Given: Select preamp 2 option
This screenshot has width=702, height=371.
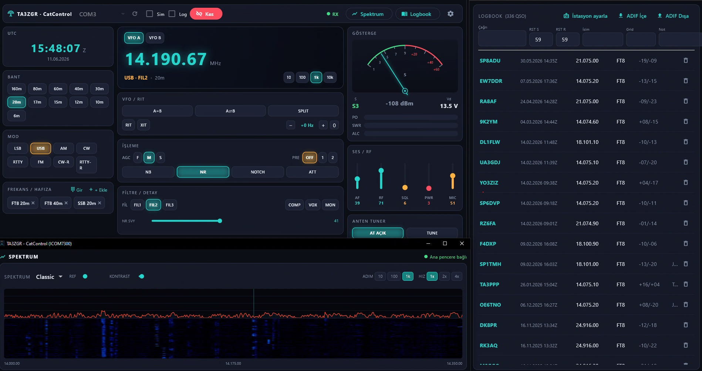Looking at the screenshot, I should click(333, 158).
